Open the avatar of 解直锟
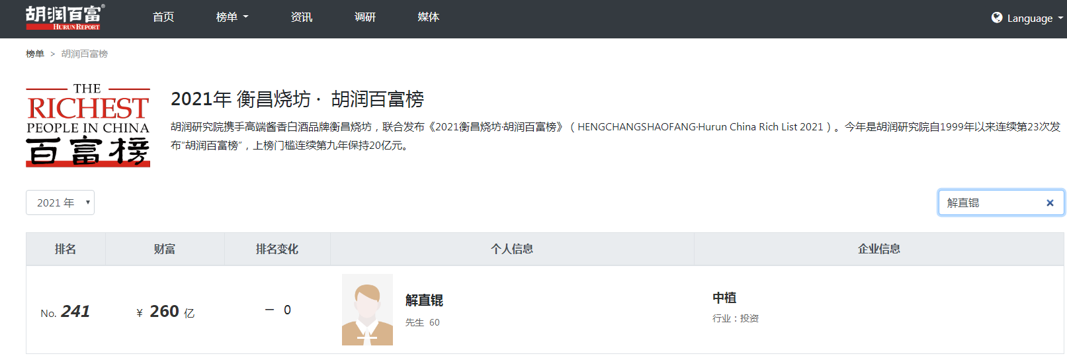 click(367, 310)
